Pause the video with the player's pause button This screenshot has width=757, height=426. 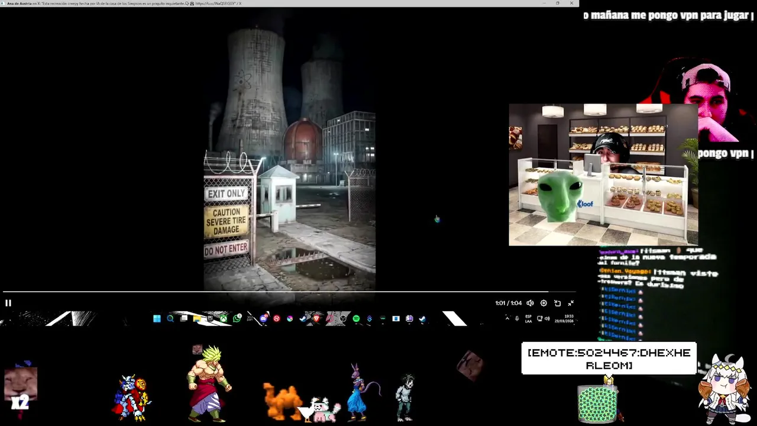pos(8,303)
